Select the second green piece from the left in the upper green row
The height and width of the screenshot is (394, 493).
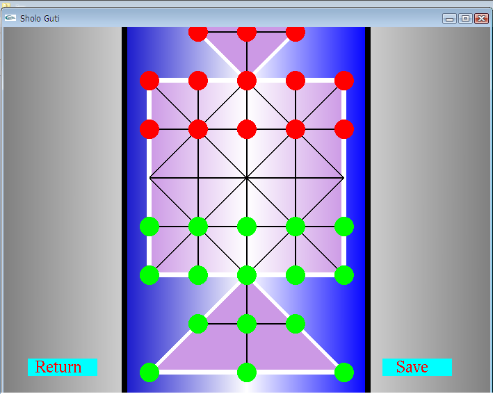click(198, 227)
